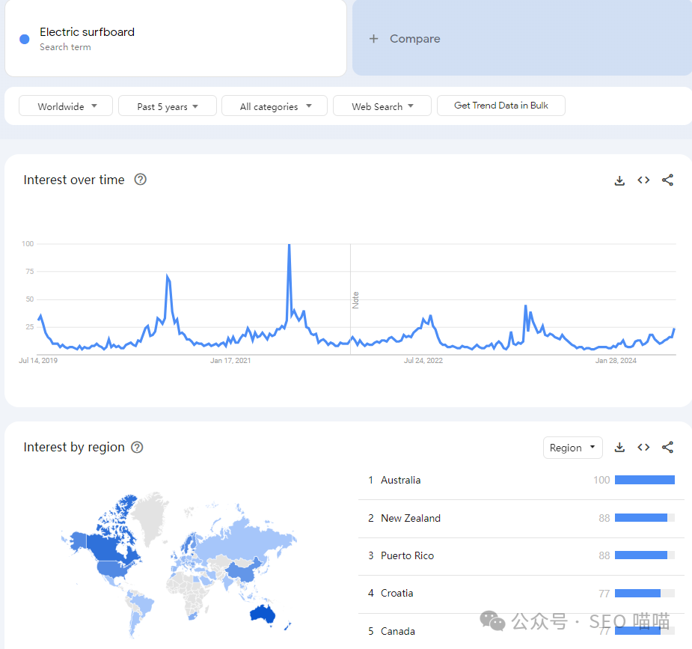Select the Note marker on the chart

point(356,299)
